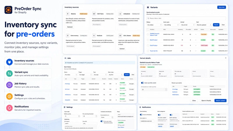Screen dimensions: 233x131
Task: Click Connect on the Katana card
Action: [70, 27]
